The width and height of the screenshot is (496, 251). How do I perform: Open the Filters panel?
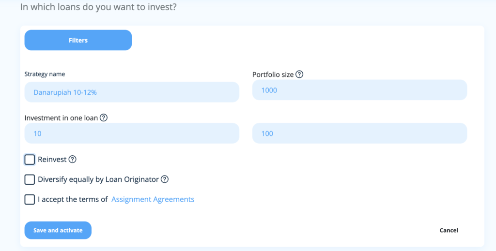pos(78,40)
